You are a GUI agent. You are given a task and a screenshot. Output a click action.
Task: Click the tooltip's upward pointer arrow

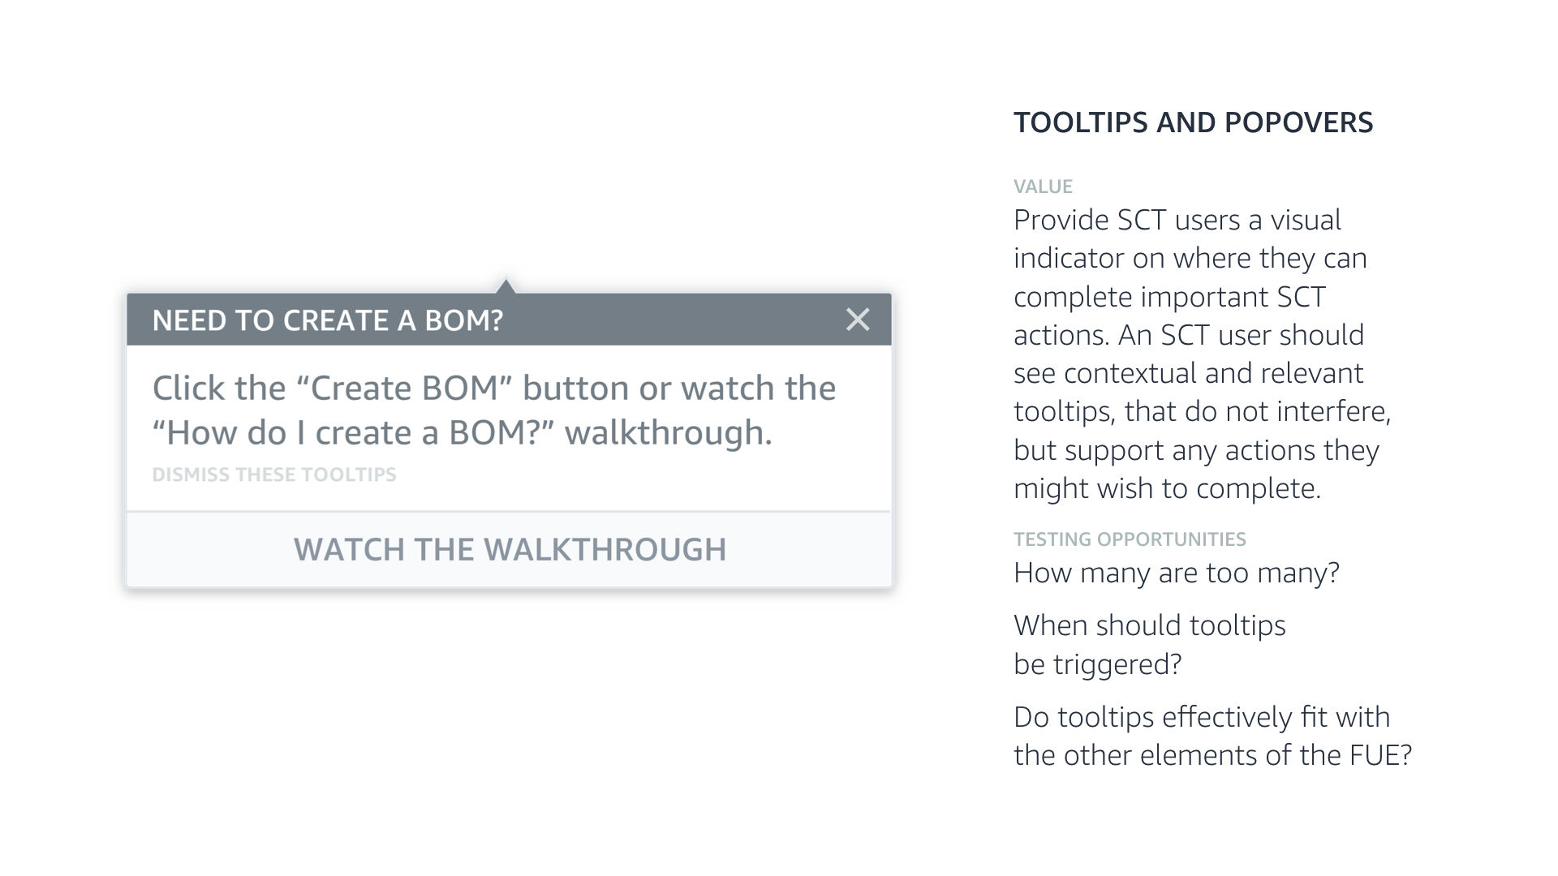point(506,286)
